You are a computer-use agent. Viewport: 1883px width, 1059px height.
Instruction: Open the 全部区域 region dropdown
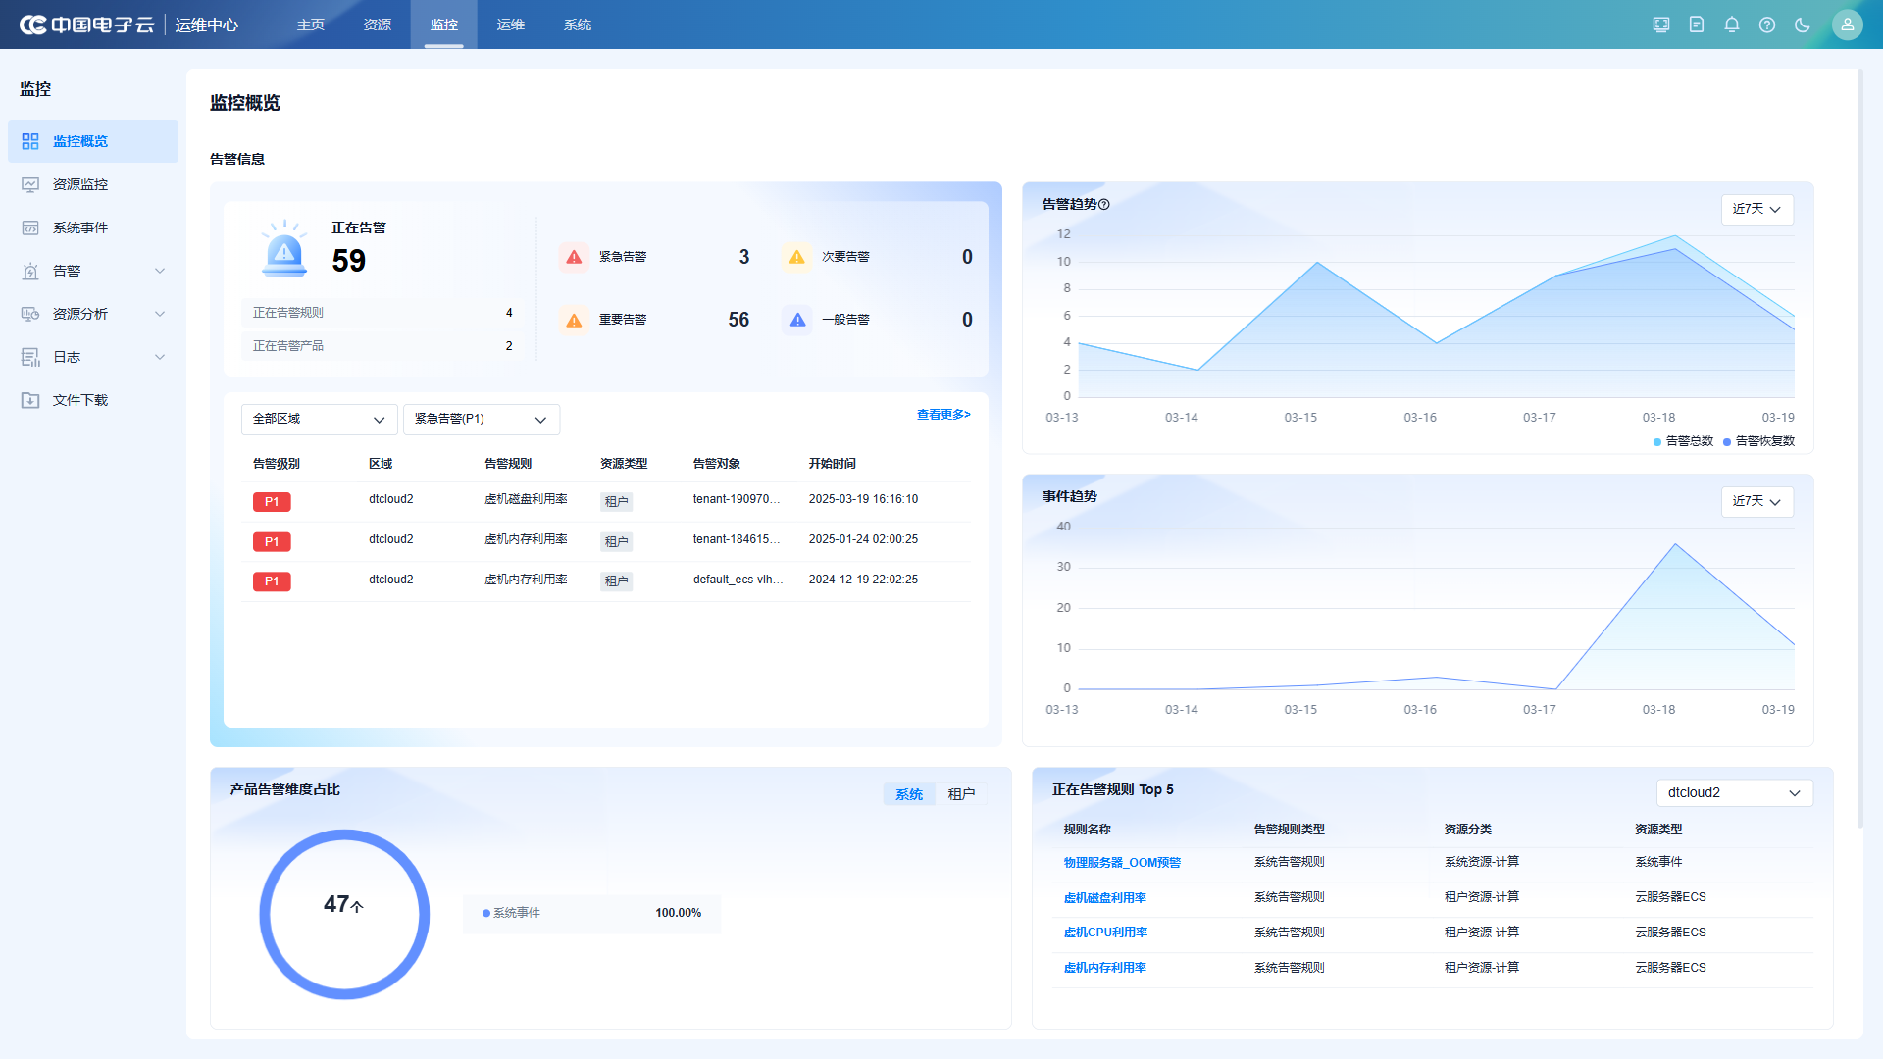pyautogui.click(x=319, y=420)
